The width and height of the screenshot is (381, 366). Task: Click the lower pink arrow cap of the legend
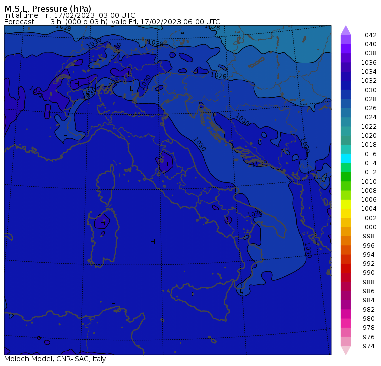[x=346, y=350]
